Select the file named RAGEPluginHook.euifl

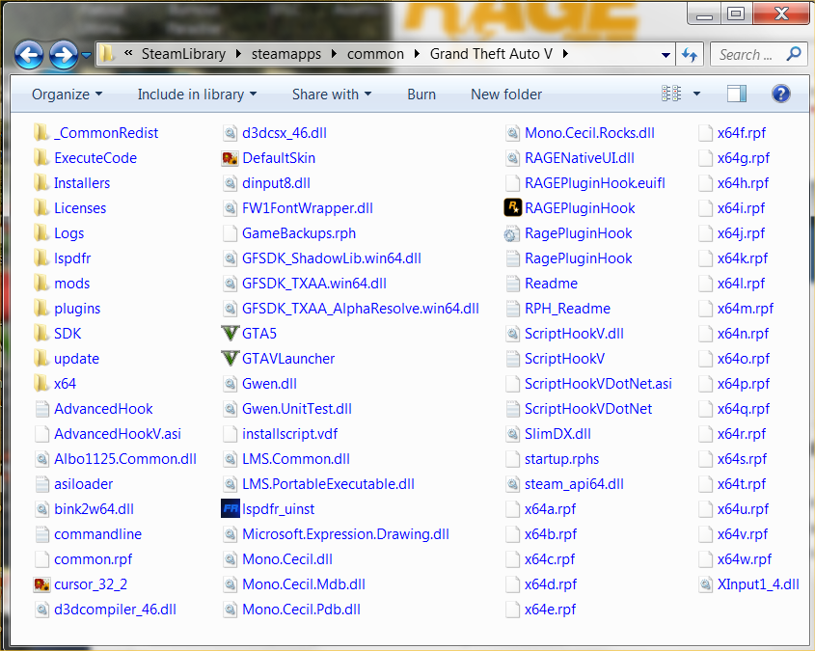point(595,183)
